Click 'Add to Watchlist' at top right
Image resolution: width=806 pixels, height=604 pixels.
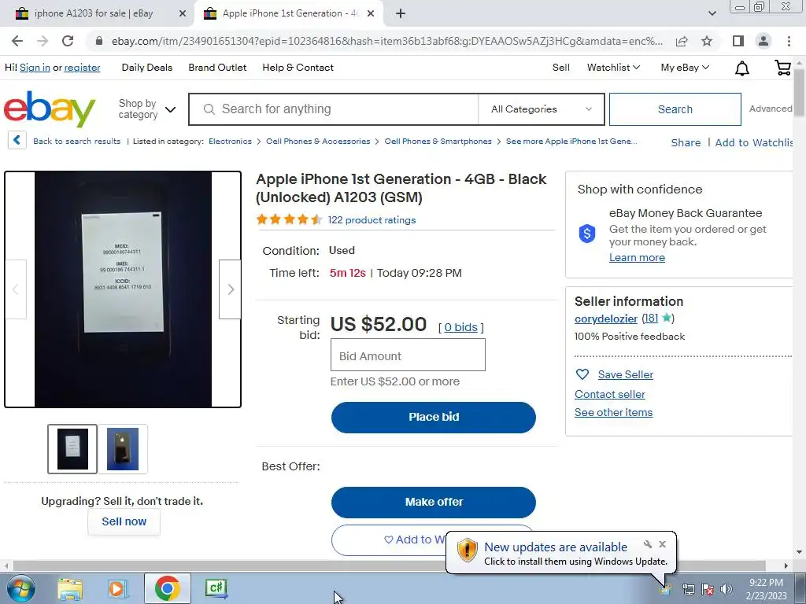tap(753, 143)
